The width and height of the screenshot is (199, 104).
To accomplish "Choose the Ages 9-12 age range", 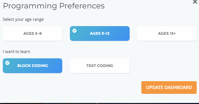I will [x=99, y=33].
